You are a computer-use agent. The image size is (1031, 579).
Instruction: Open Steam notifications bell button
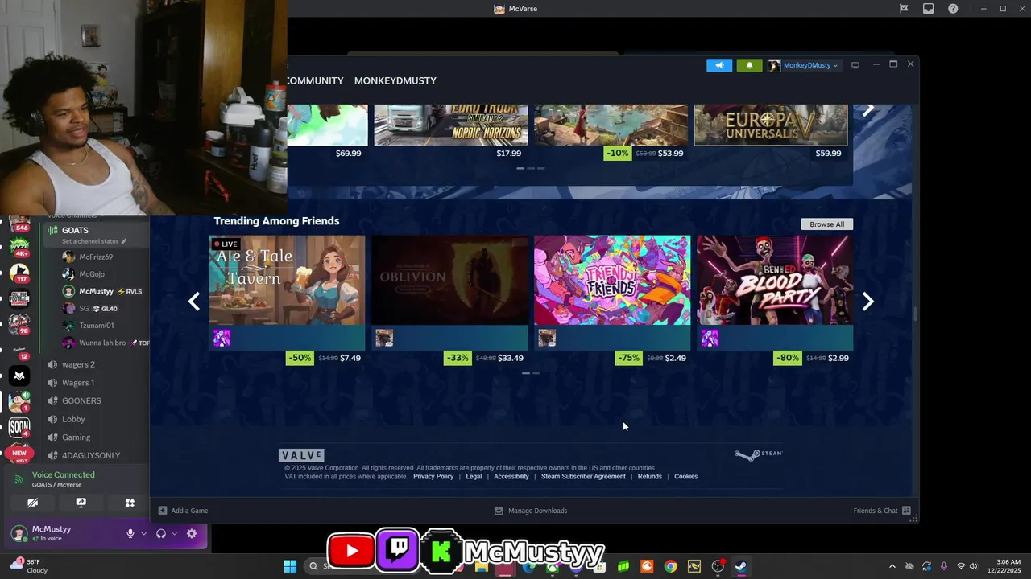[x=749, y=65]
